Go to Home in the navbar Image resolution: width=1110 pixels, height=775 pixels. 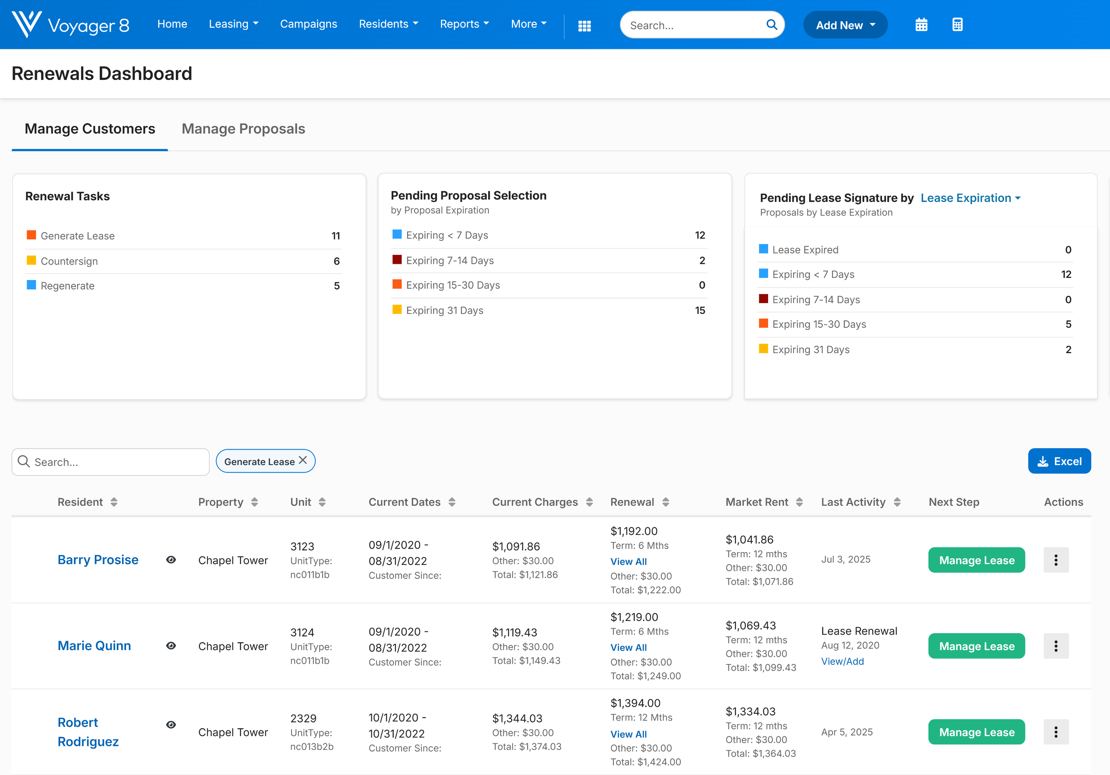click(172, 24)
